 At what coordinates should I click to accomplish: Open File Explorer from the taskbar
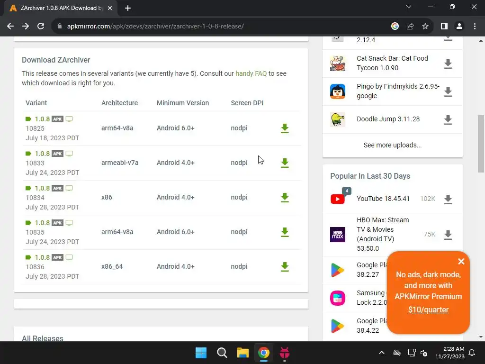click(x=243, y=353)
